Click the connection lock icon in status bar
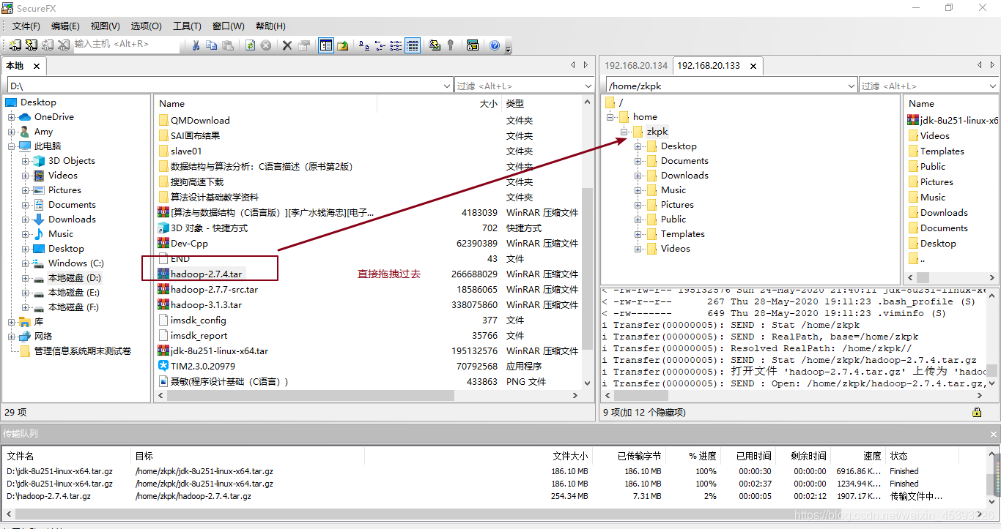 point(977,412)
